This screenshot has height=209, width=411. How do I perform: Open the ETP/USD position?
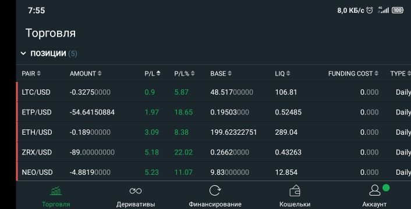[214, 113]
